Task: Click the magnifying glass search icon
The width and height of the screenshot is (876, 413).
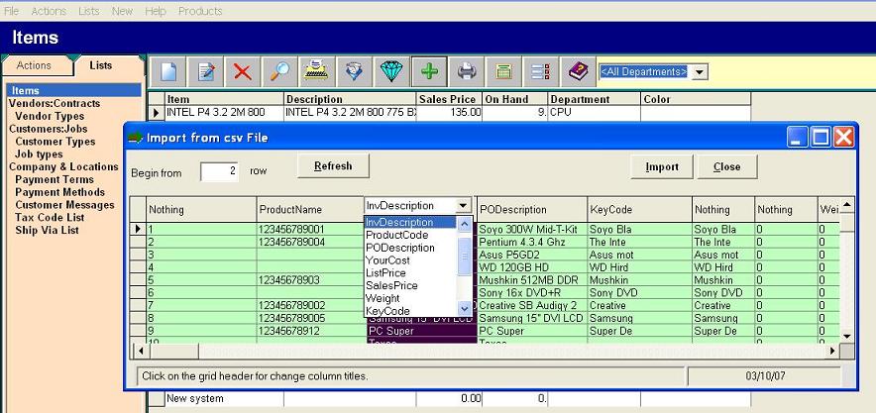Action: click(x=279, y=71)
